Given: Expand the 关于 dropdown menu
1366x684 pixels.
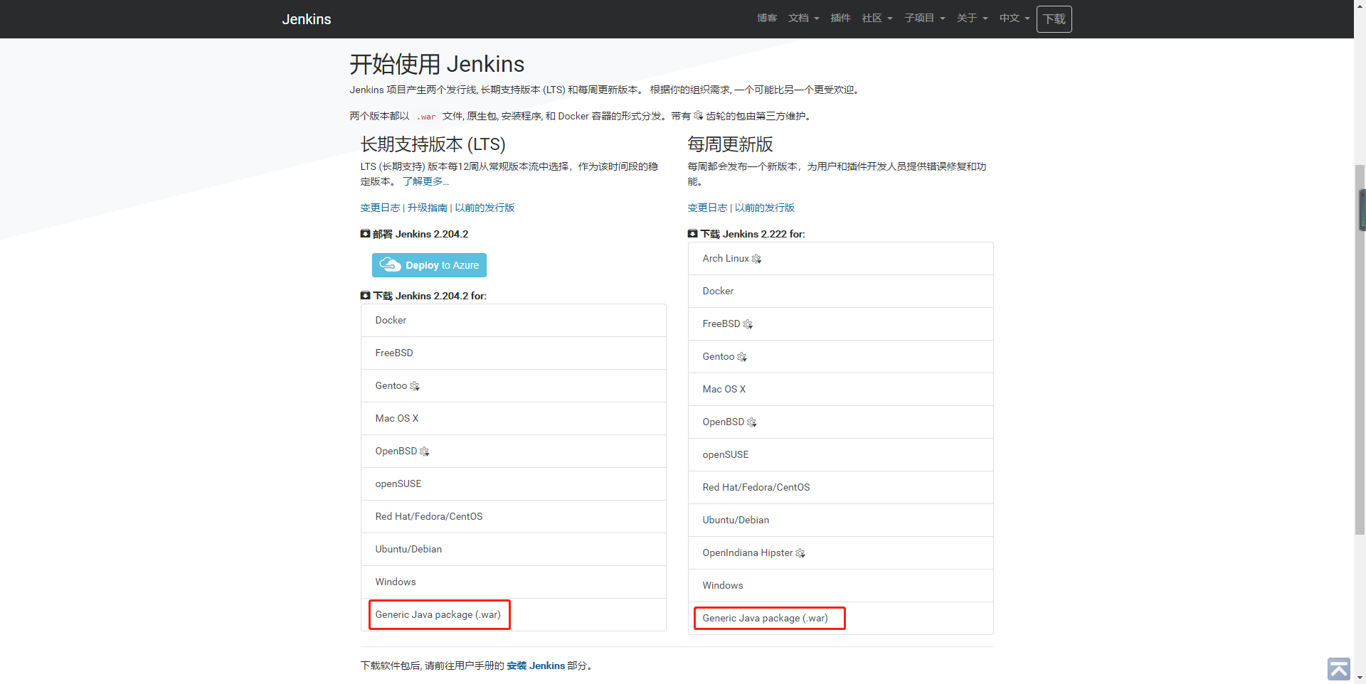Looking at the screenshot, I should pyautogui.click(x=972, y=18).
